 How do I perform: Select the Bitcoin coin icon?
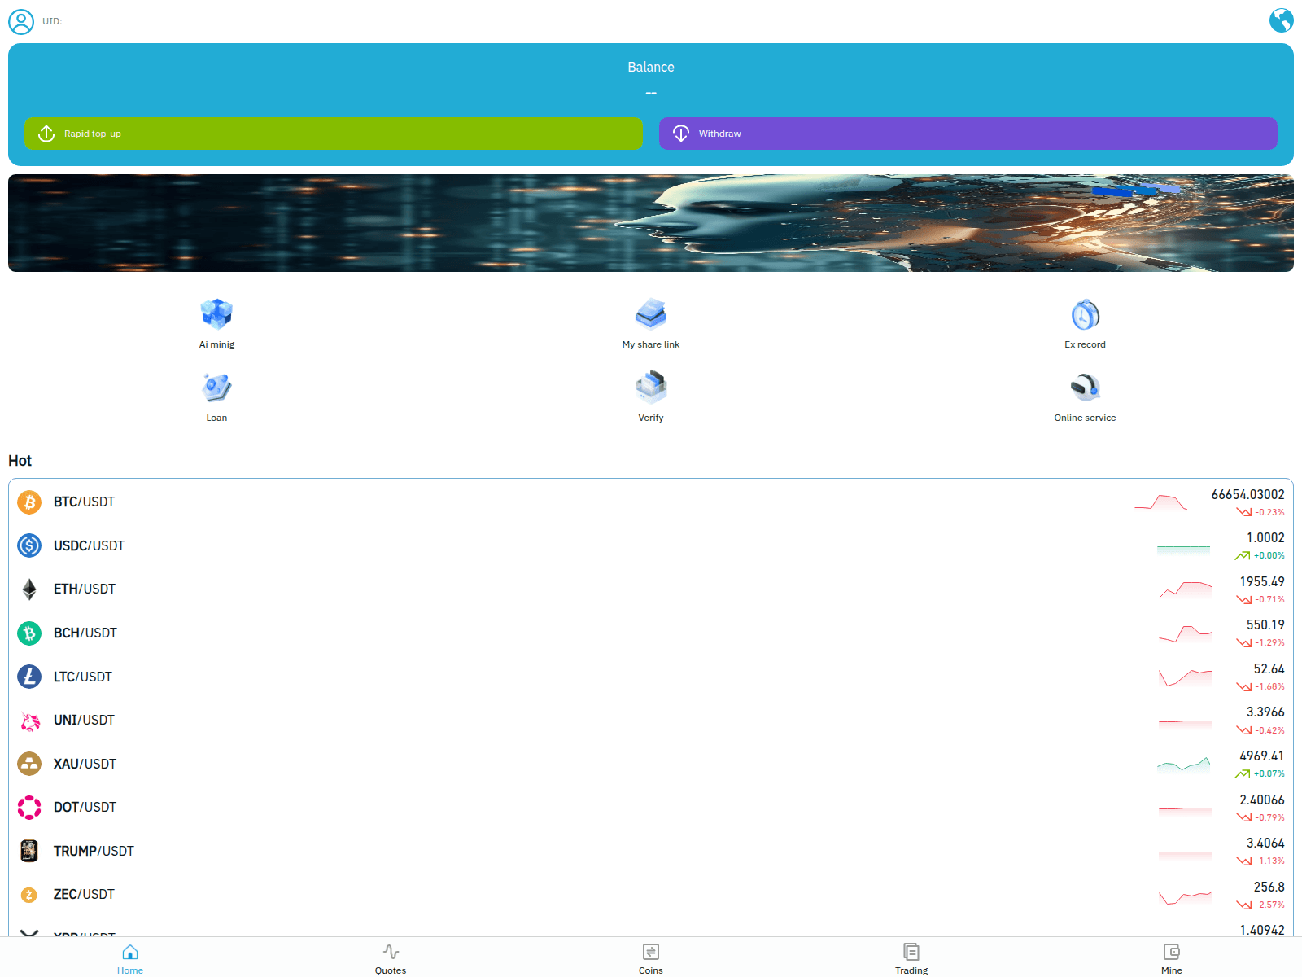pos(29,502)
